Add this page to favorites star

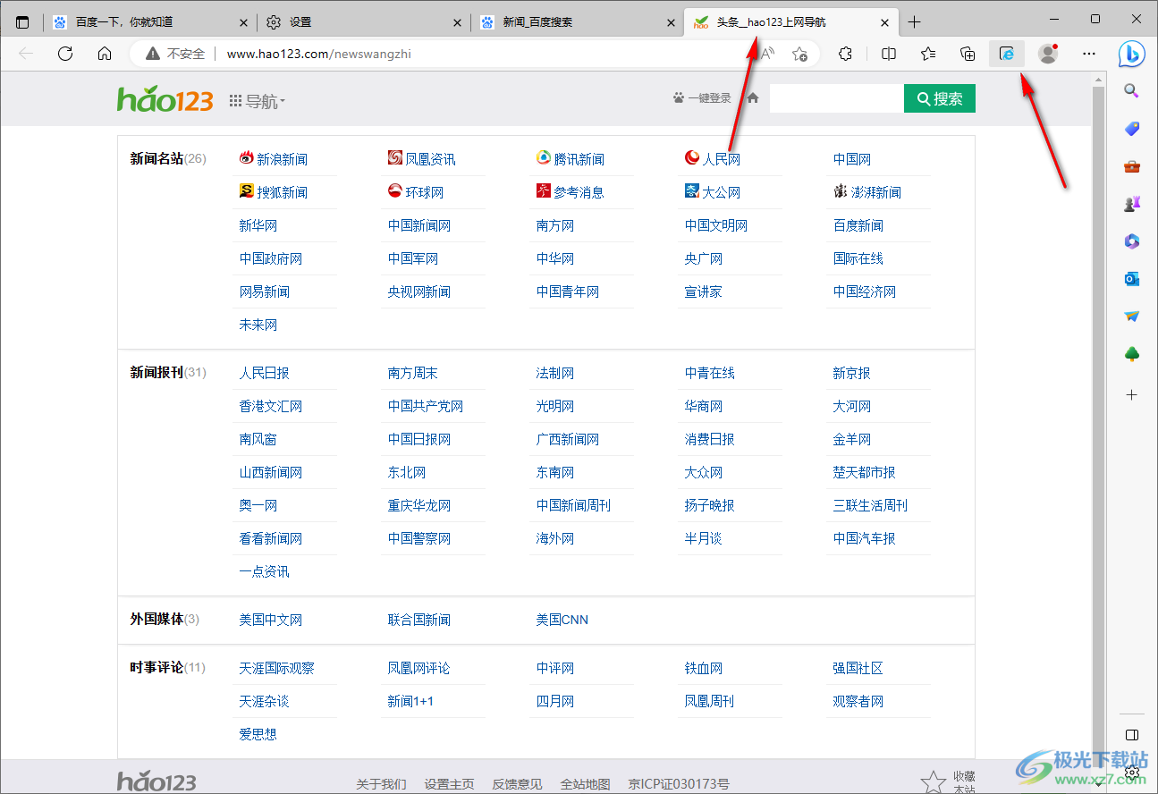pos(800,54)
